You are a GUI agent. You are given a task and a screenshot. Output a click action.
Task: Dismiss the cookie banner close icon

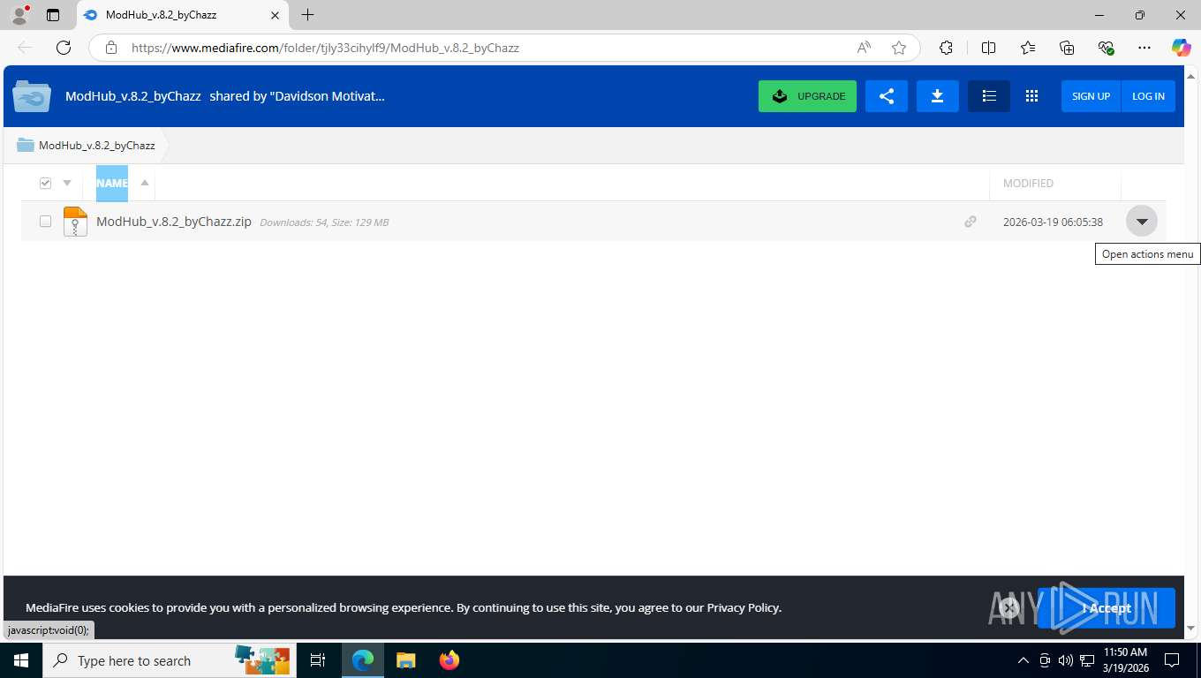pos(1009,607)
